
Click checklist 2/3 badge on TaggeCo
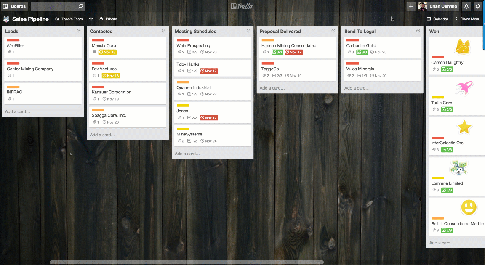tap(277, 76)
